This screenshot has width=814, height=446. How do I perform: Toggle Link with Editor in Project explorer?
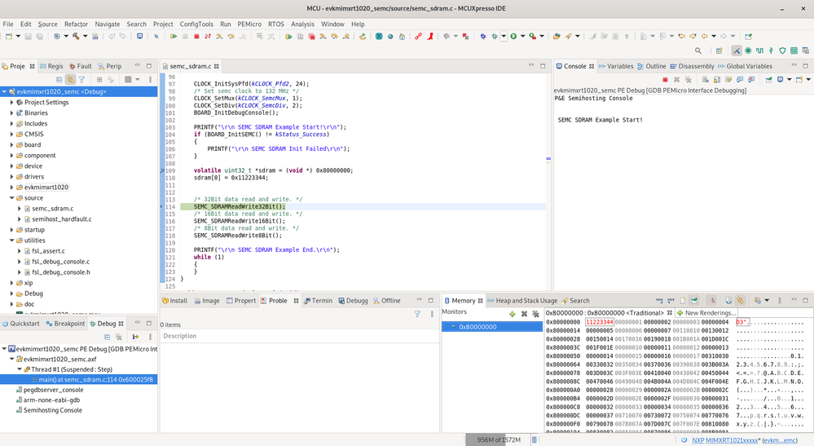coord(71,80)
